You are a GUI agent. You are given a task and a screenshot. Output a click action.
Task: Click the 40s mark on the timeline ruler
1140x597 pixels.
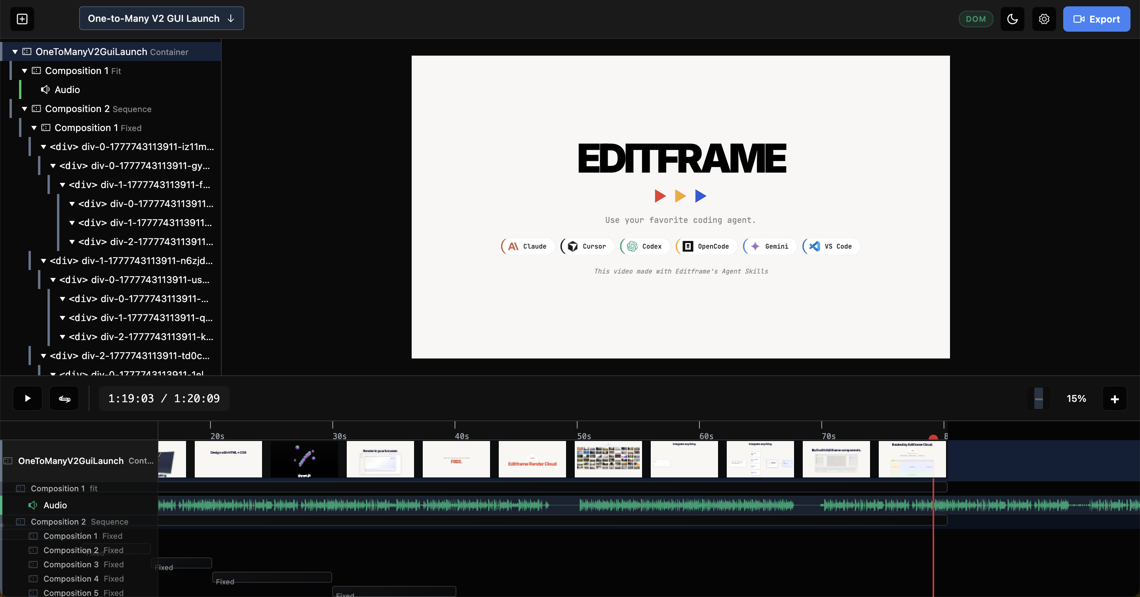coord(462,436)
